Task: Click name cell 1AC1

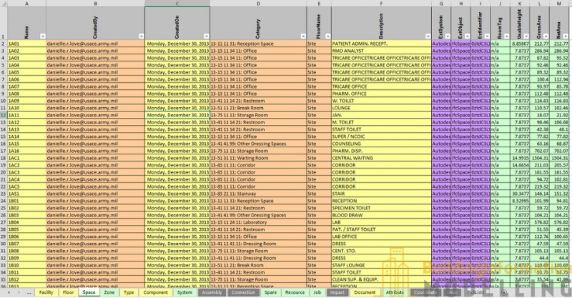Action: [26, 158]
